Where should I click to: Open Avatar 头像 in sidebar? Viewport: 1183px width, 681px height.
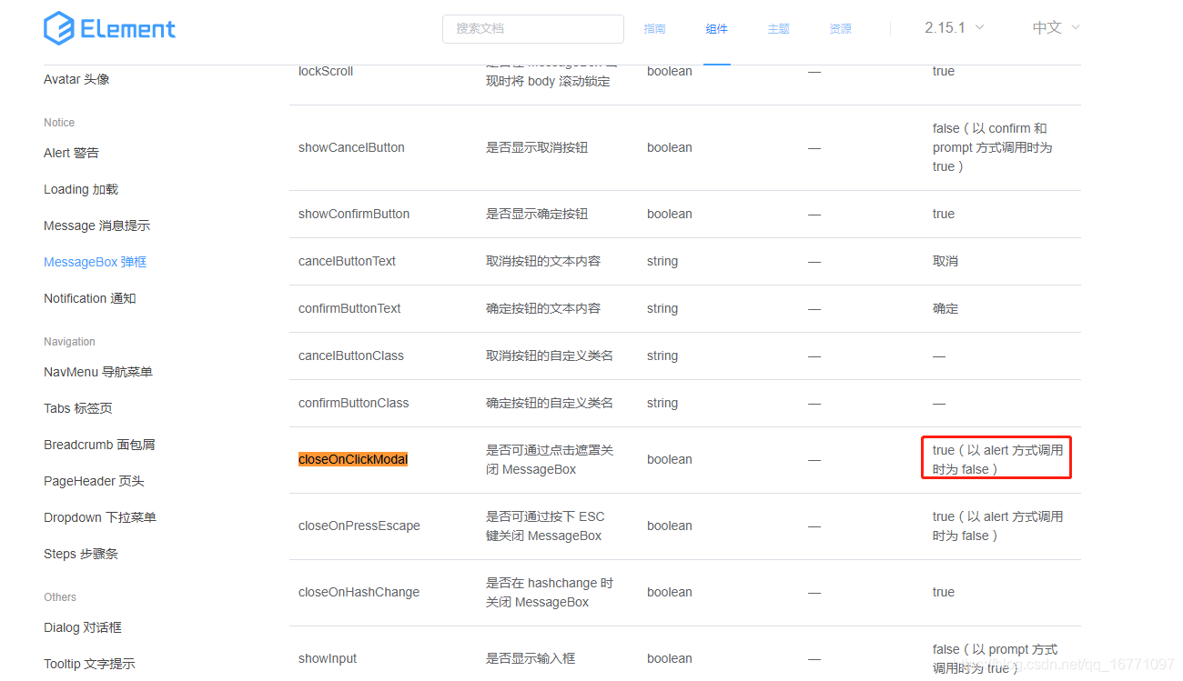tap(76, 79)
